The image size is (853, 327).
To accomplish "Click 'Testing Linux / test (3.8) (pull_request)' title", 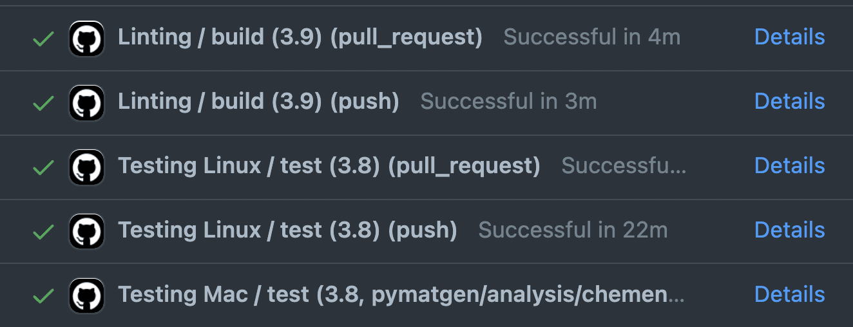I will click(x=329, y=166).
